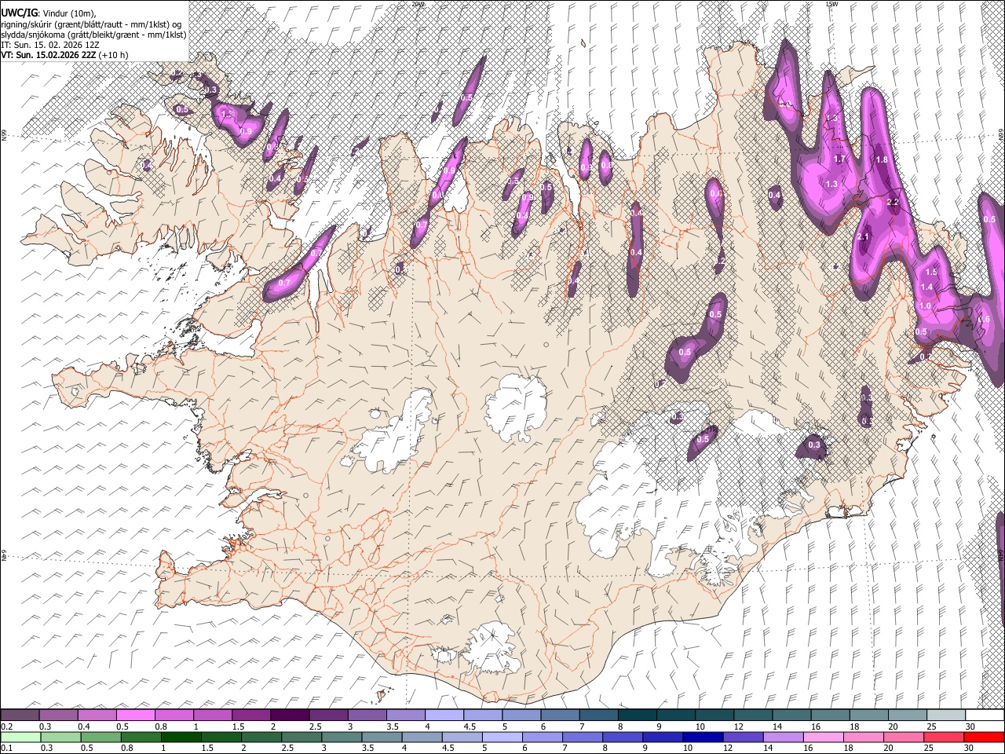
Task: Click the 'IT: Sun. 15. 02. 2026 12Z' line
Action: click(x=52, y=45)
